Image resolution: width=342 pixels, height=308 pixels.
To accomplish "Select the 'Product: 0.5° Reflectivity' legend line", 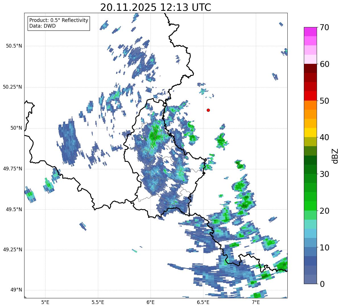I will click(59, 21).
